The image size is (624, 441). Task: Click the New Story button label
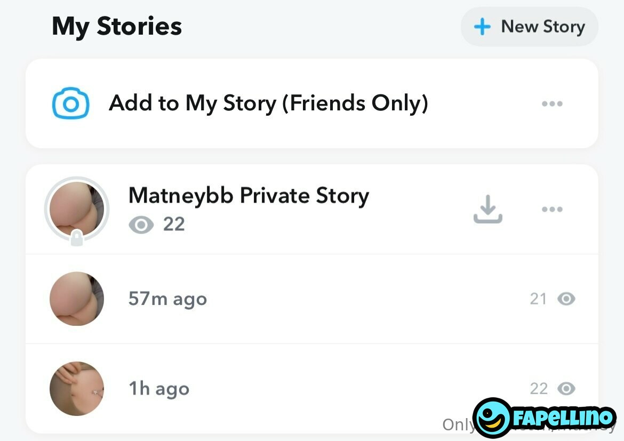point(542,27)
